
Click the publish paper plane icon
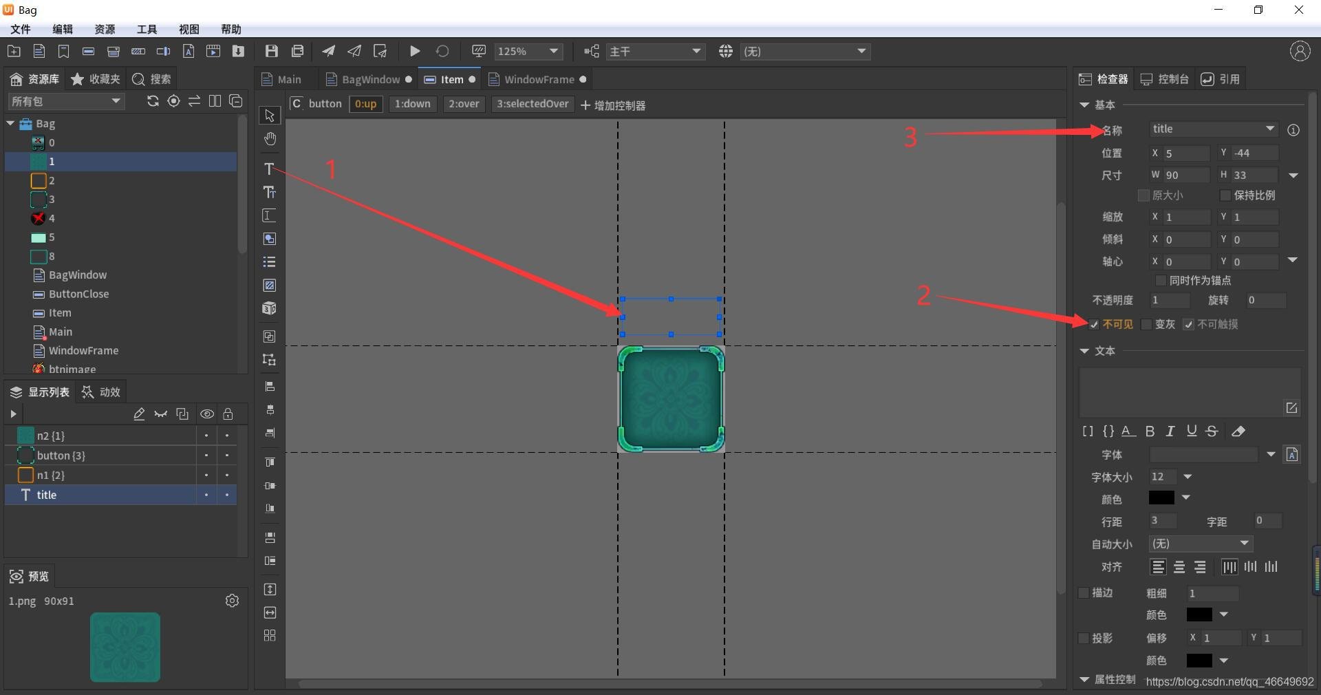pyautogui.click(x=329, y=52)
